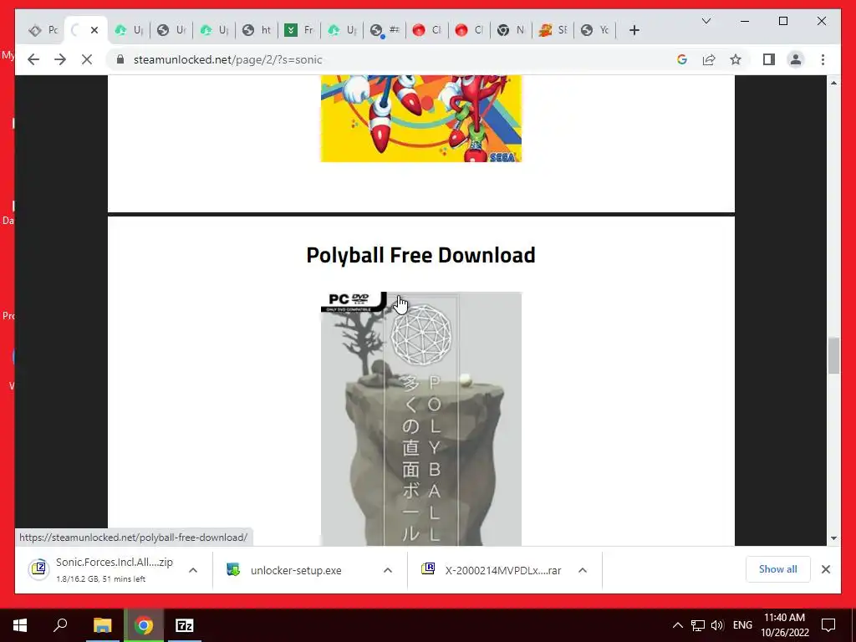The height and width of the screenshot is (642, 856).
Task: Switch to the Chrome icon tab labeled N
Action: pyautogui.click(x=511, y=30)
